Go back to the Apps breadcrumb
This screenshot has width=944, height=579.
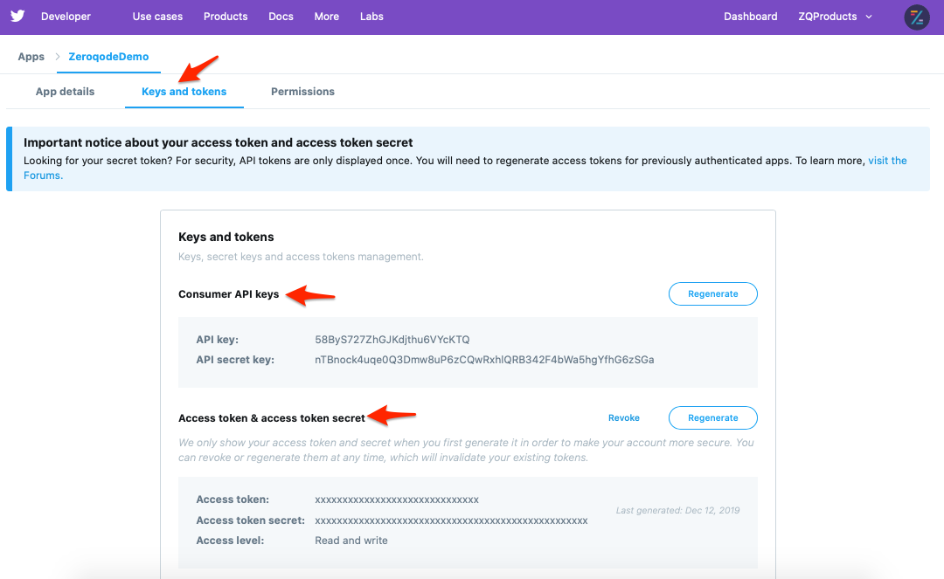pos(31,57)
